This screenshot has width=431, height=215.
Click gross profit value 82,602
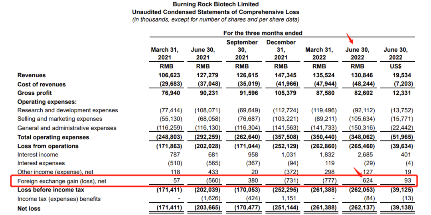point(364,93)
